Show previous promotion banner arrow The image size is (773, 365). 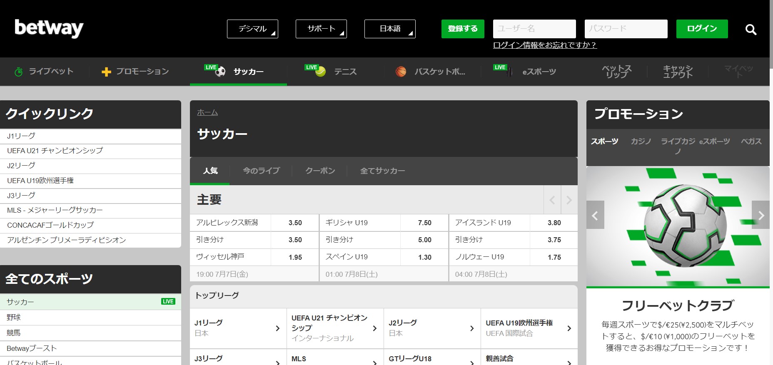tap(595, 215)
